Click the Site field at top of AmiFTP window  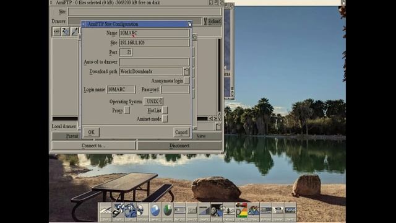144,12
